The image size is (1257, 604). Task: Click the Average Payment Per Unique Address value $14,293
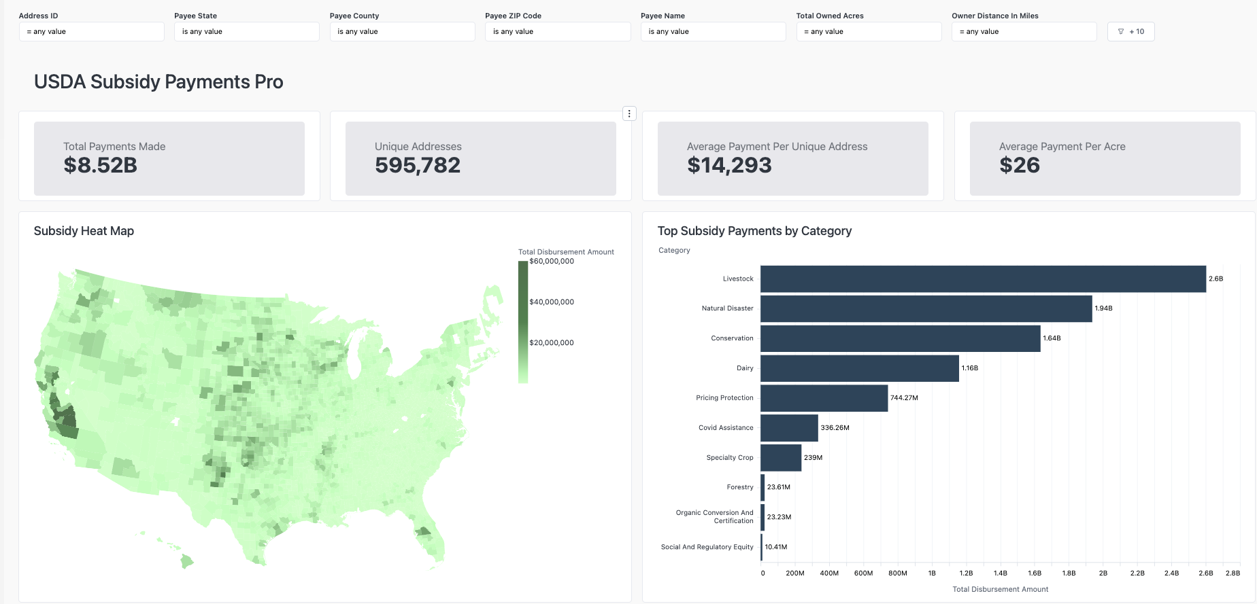click(x=729, y=165)
